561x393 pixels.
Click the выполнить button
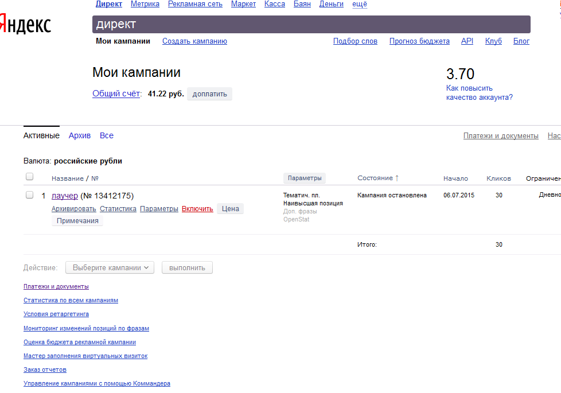pos(187,268)
